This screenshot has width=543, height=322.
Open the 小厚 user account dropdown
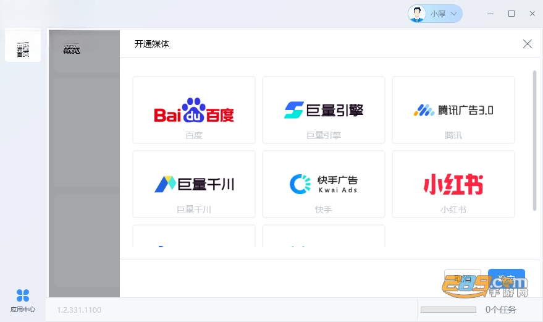point(435,14)
